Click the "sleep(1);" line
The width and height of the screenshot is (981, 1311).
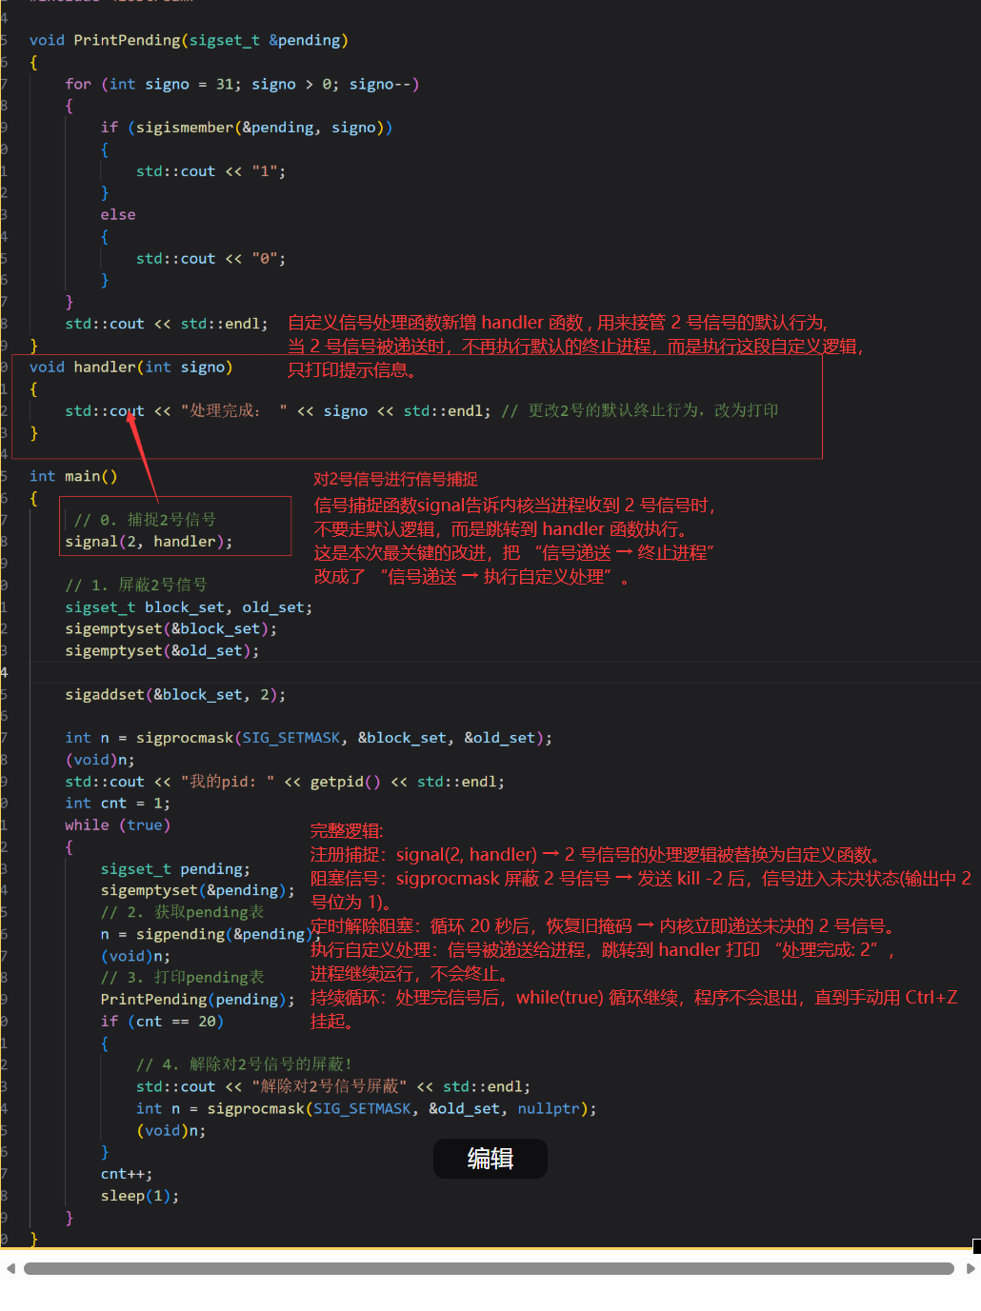point(140,1196)
